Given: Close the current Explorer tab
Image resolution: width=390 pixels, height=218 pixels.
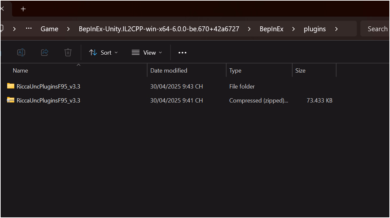Looking at the screenshot, I should pos(2,9).
